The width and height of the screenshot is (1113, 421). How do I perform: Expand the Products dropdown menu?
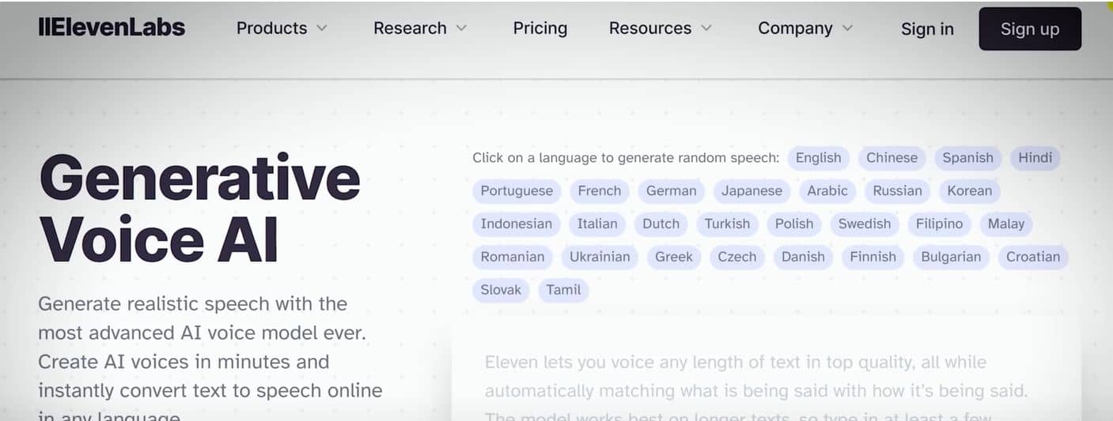point(282,28)
